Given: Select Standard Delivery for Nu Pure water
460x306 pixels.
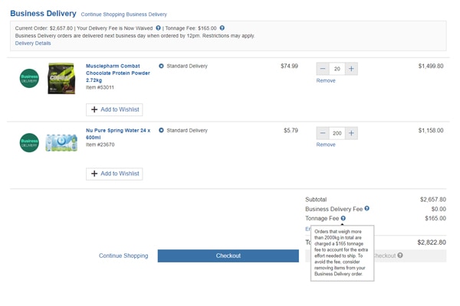Looking at the screenshot, I should [161, 130].
